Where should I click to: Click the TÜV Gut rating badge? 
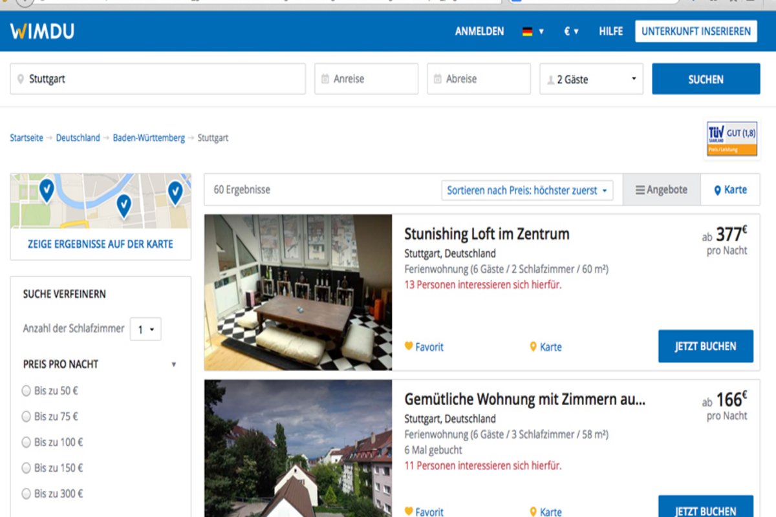[732, 139]
